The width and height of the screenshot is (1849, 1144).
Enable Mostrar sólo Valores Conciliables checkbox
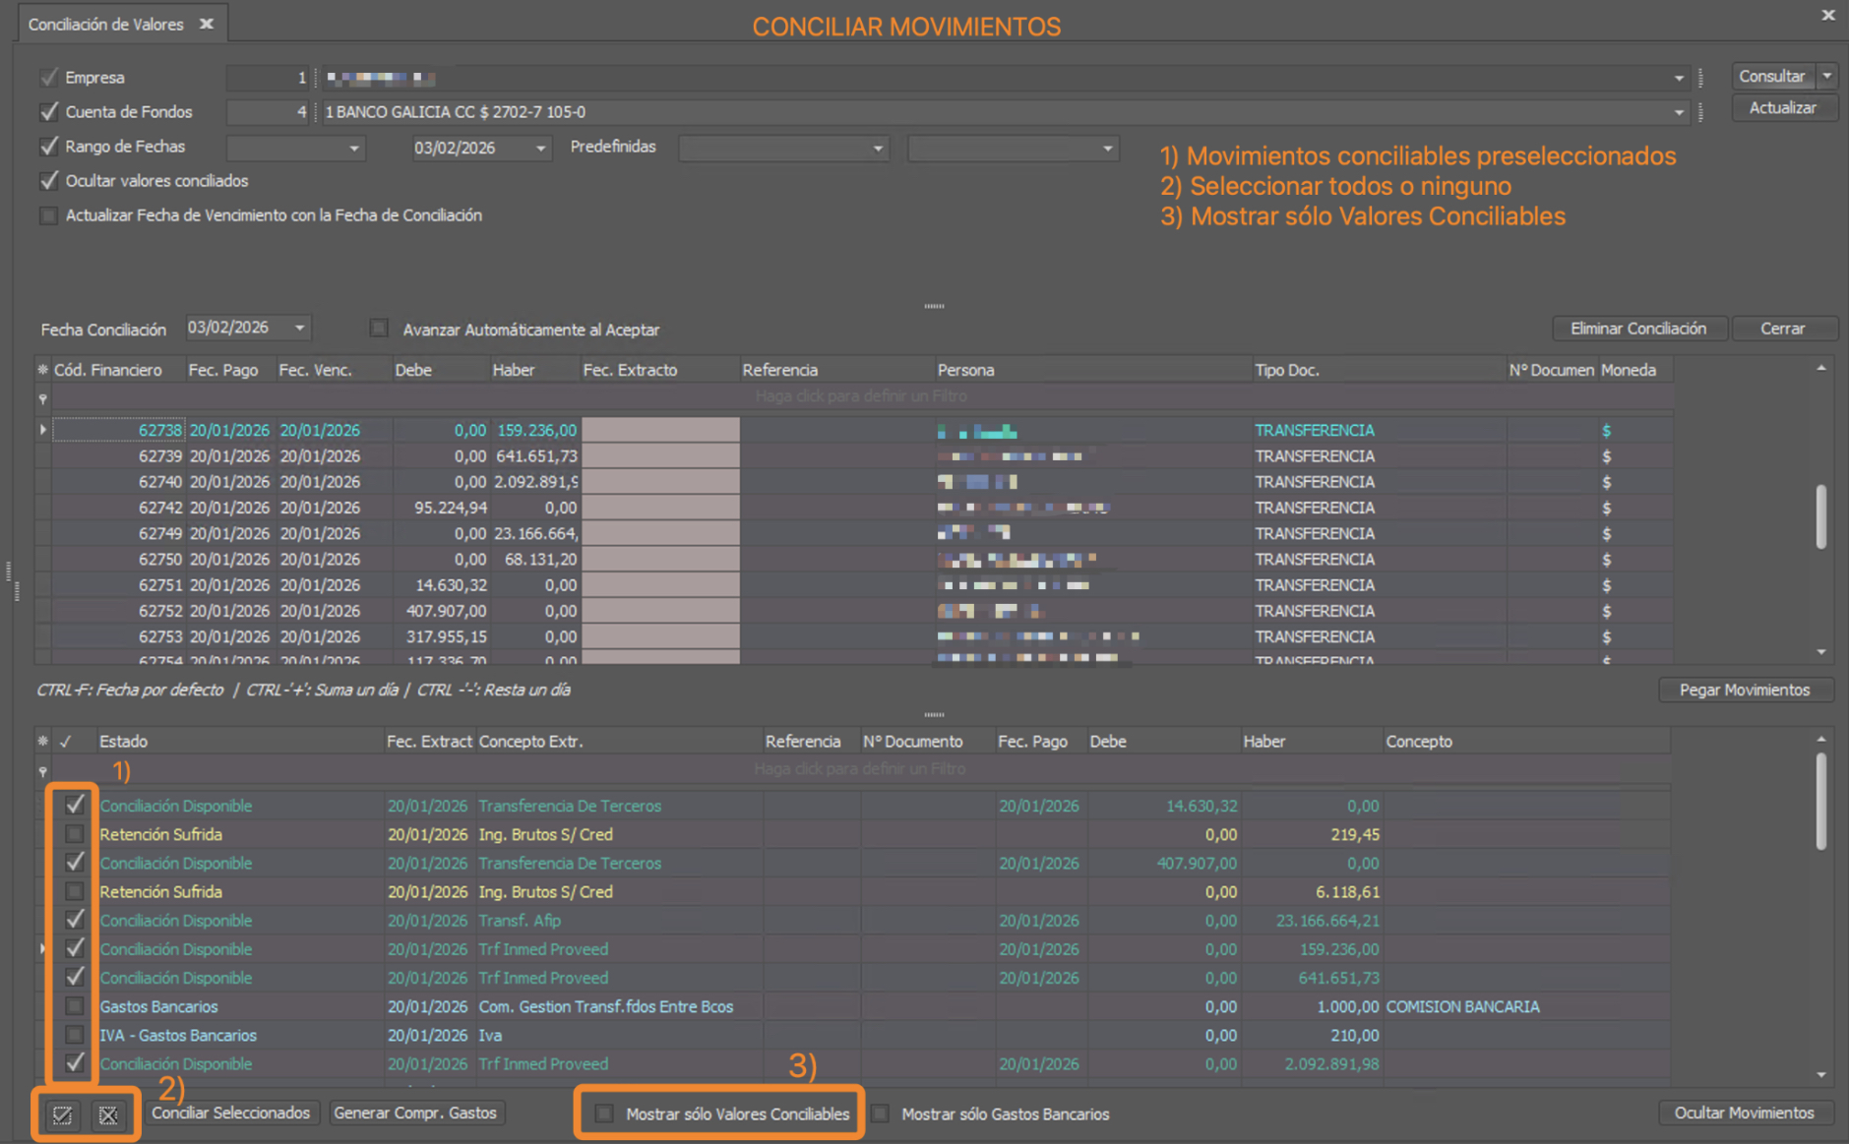click(x=604, y=1114)
